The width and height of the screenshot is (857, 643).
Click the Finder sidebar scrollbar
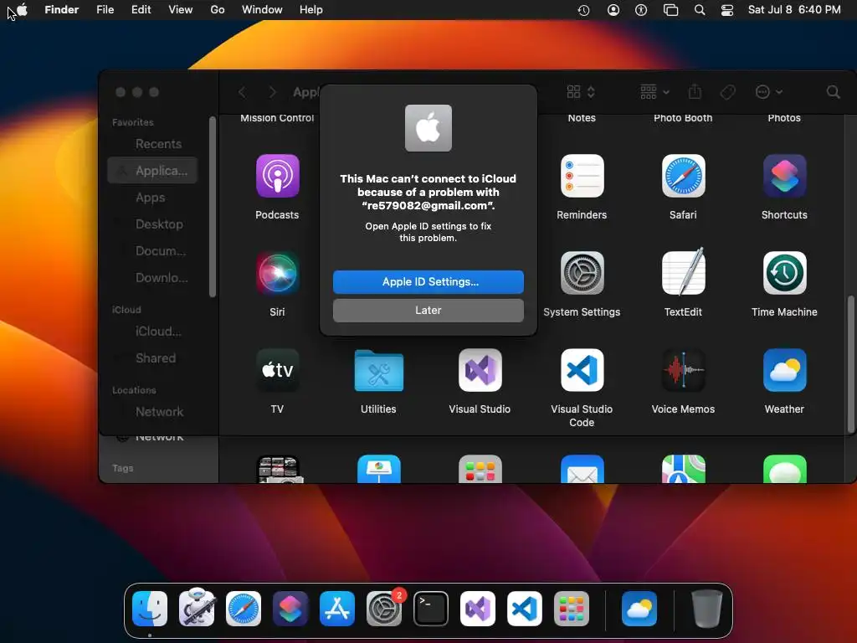pyautogui.click(x=213, y=208)
